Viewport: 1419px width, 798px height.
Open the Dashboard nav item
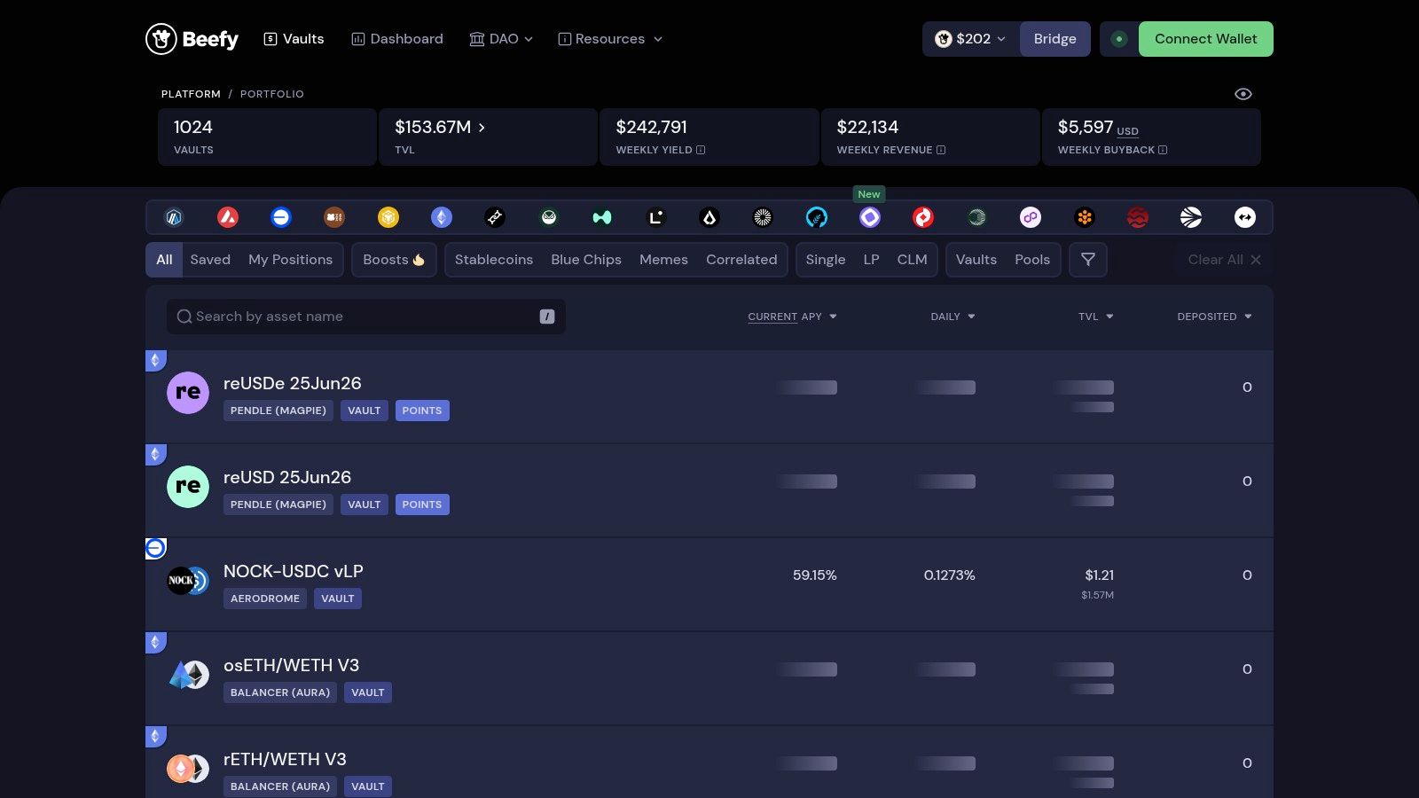(x=397, y=39)
